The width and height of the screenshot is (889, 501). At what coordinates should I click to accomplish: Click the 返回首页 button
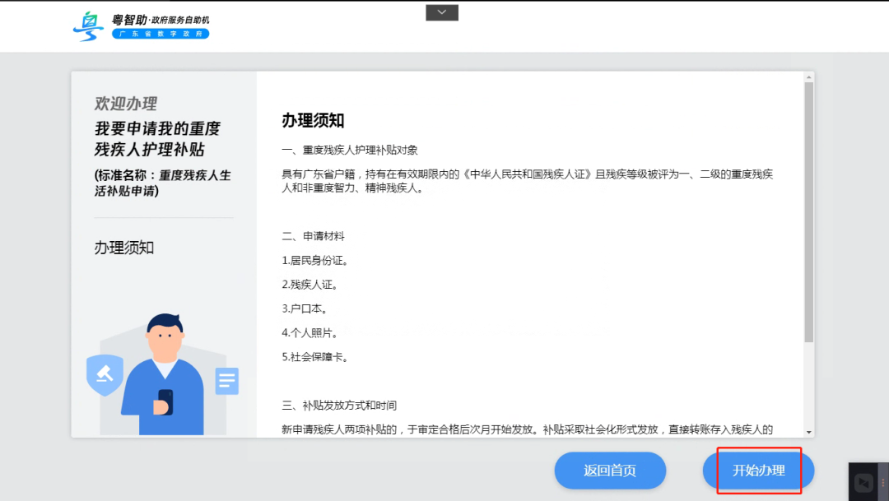[610, 471]
